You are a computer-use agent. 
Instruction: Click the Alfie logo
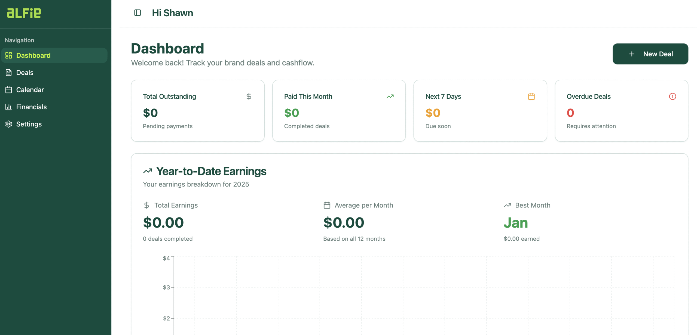coord(24,13)
